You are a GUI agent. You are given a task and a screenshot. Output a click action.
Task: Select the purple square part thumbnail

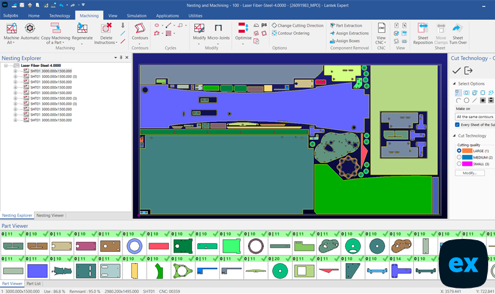(x=37, y=271)
